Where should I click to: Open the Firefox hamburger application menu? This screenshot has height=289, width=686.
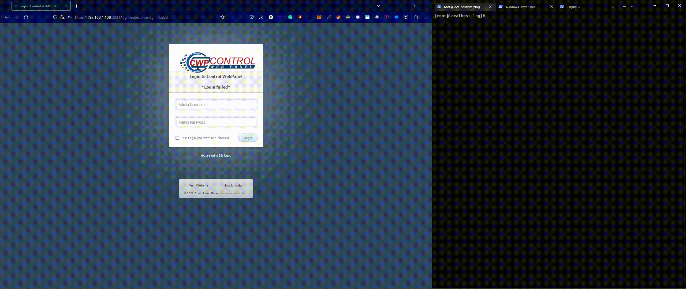(x=425, y=17)
